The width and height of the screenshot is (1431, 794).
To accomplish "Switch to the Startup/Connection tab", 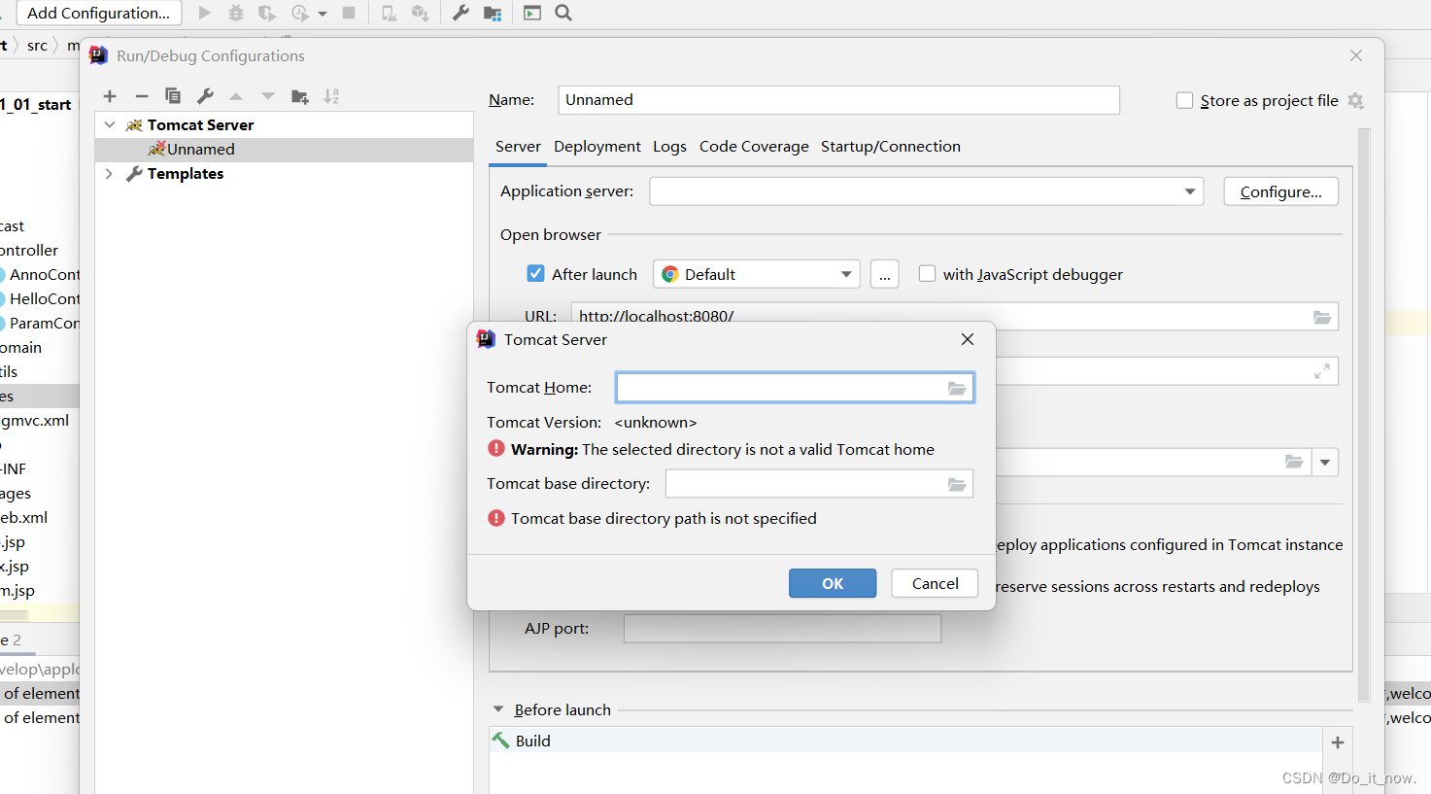I will [891, 146].
